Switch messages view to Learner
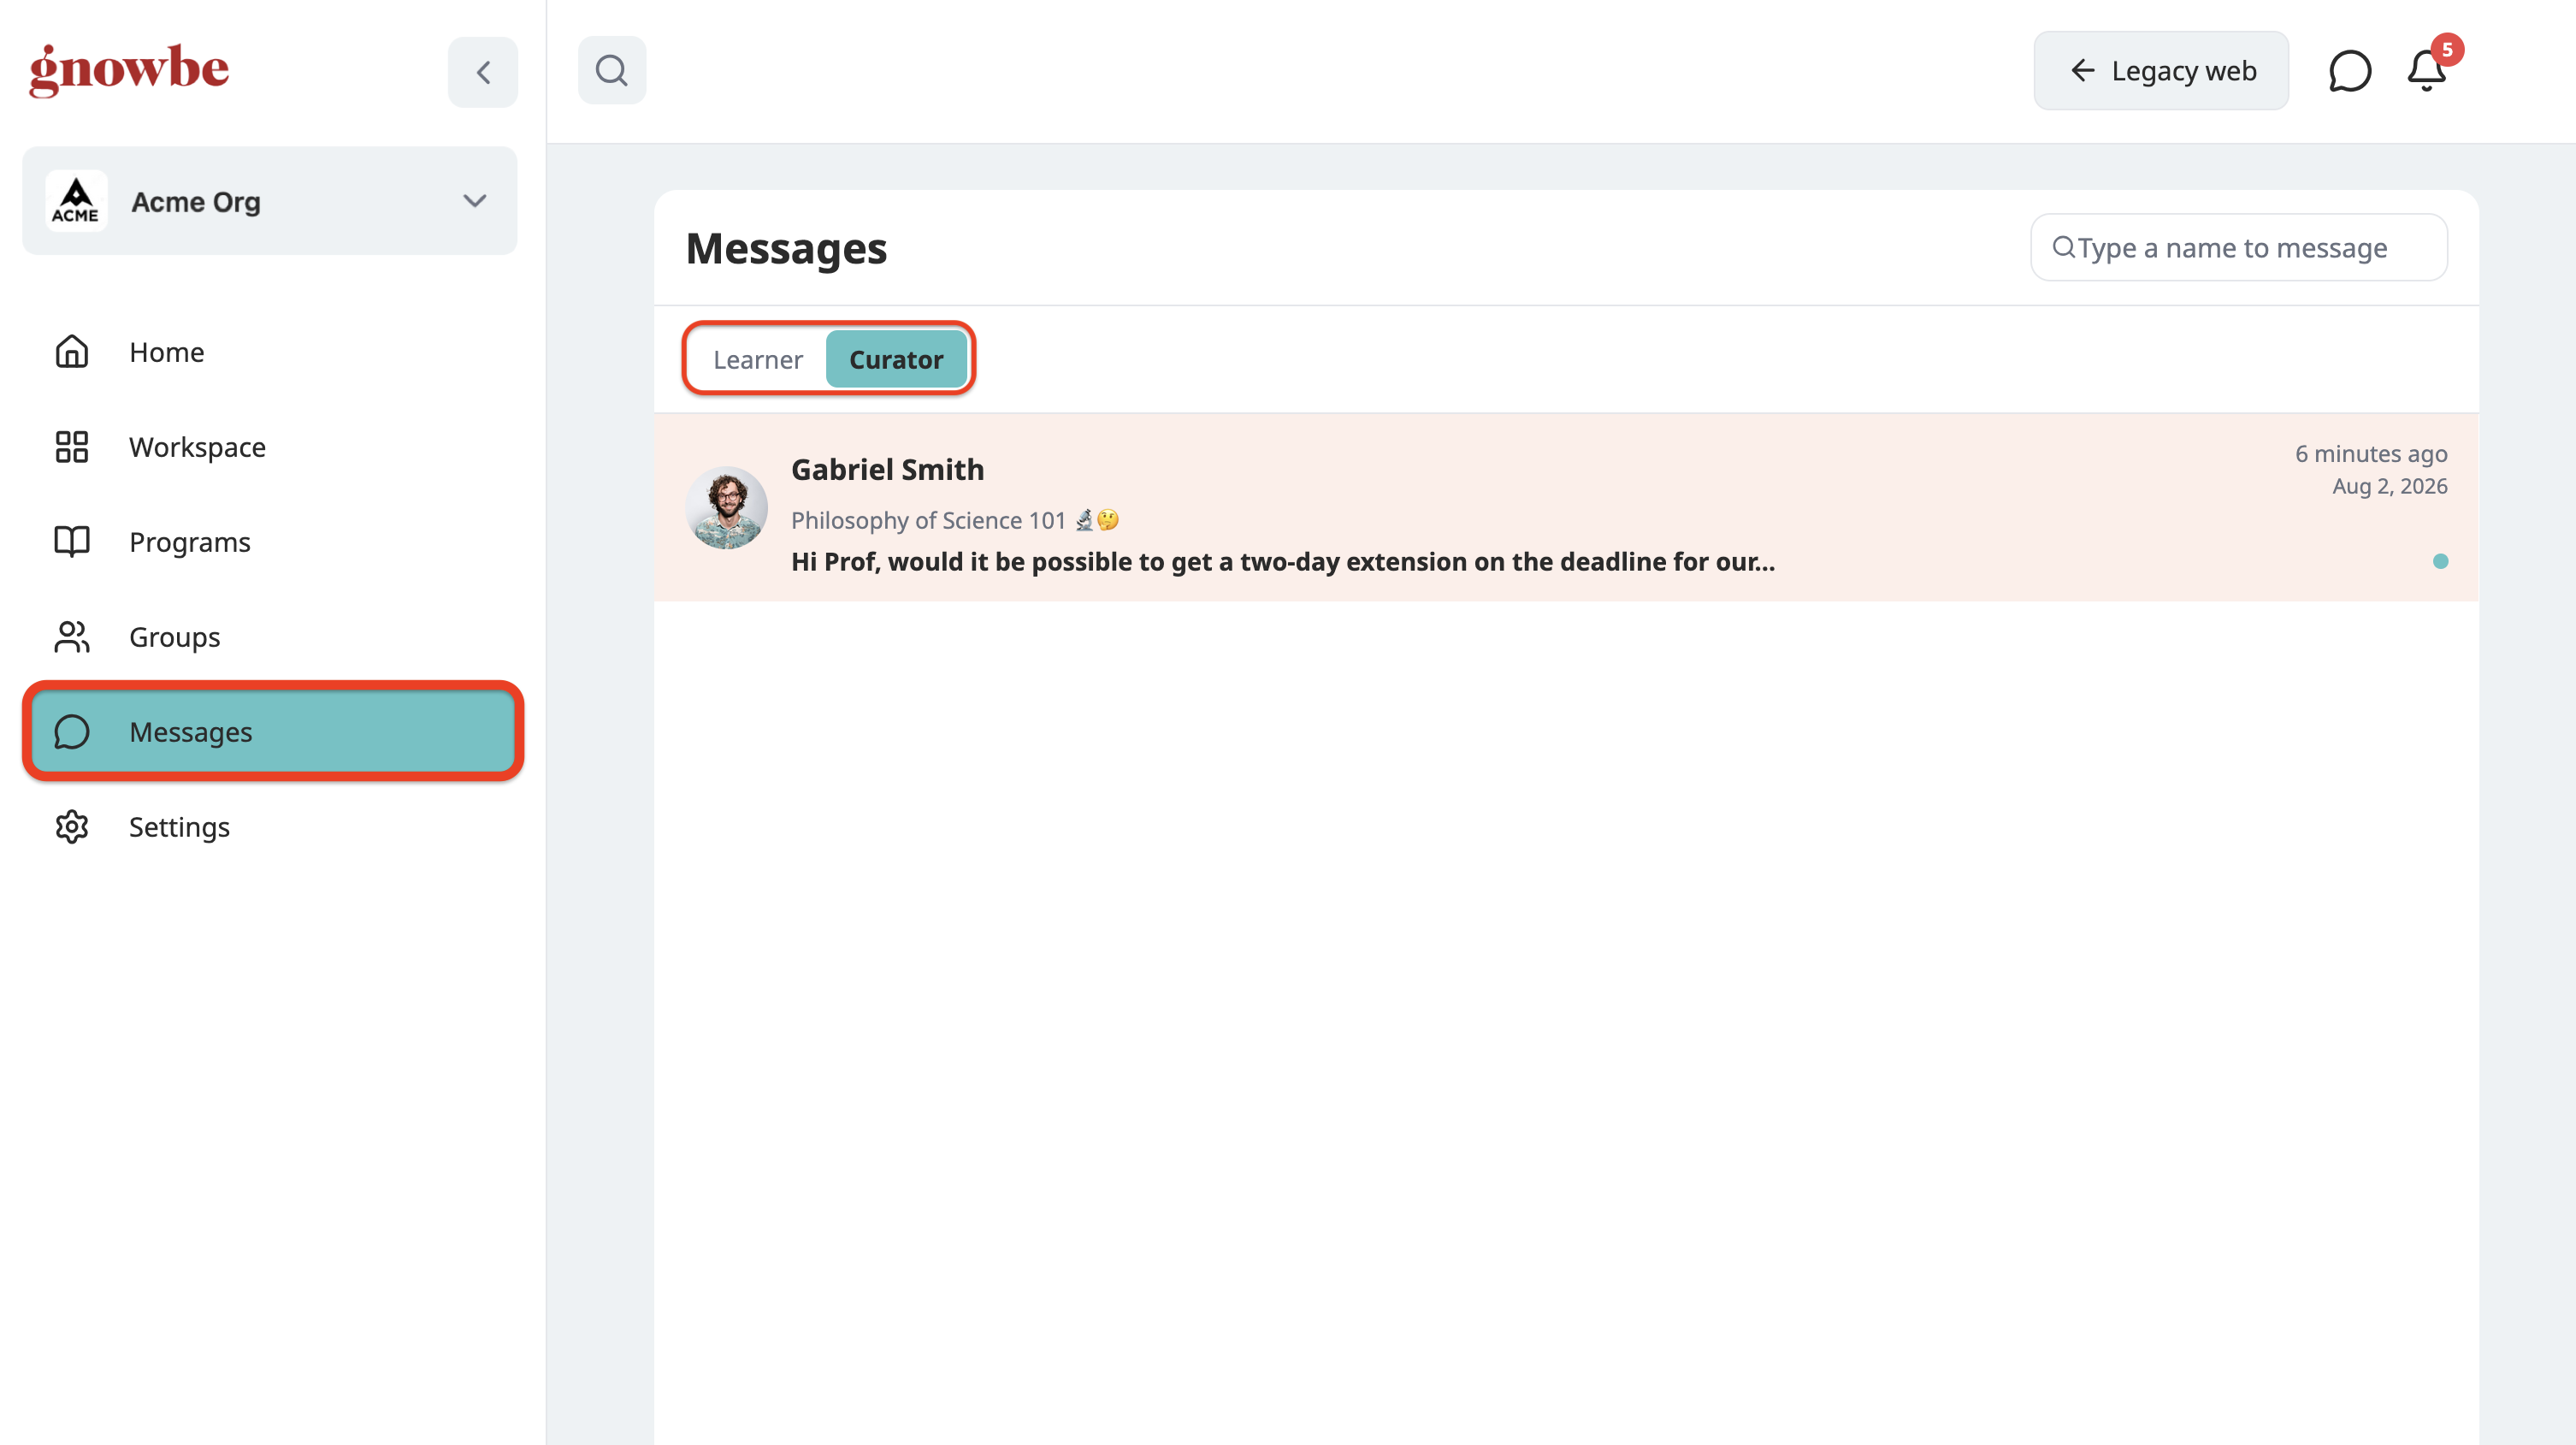Viewport: 2576px width, 1445px height. click(757, 359)
